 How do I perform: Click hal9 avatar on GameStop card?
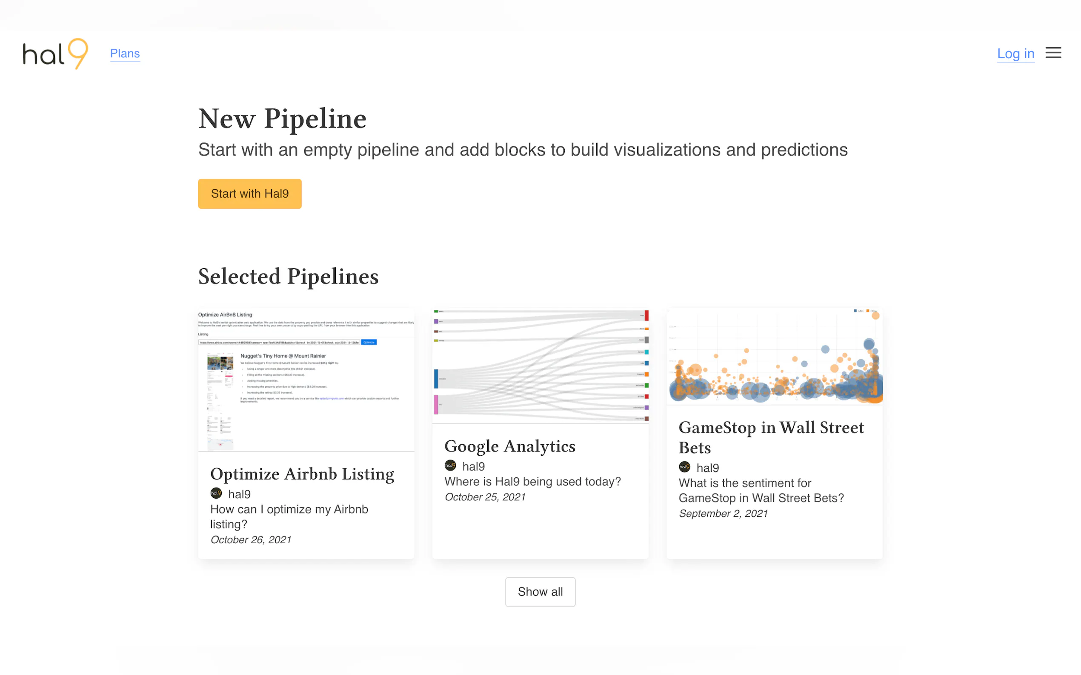tap(684, 467)
